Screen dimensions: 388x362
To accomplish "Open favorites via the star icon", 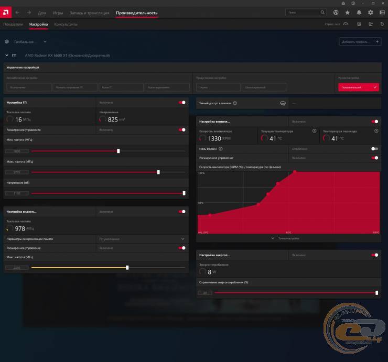I will [347, 13].
